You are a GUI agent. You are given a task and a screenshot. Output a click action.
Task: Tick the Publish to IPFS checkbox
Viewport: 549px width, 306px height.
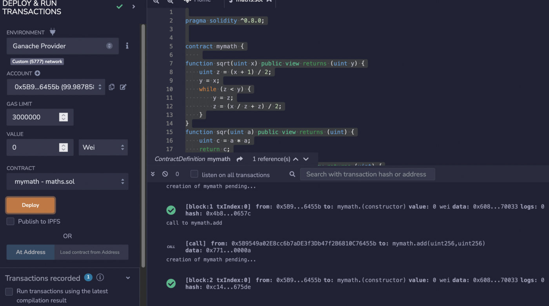11,221
